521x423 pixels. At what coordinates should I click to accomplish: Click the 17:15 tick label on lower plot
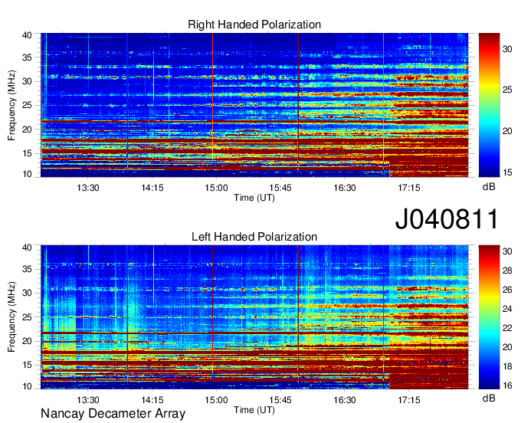coord(409,400)
